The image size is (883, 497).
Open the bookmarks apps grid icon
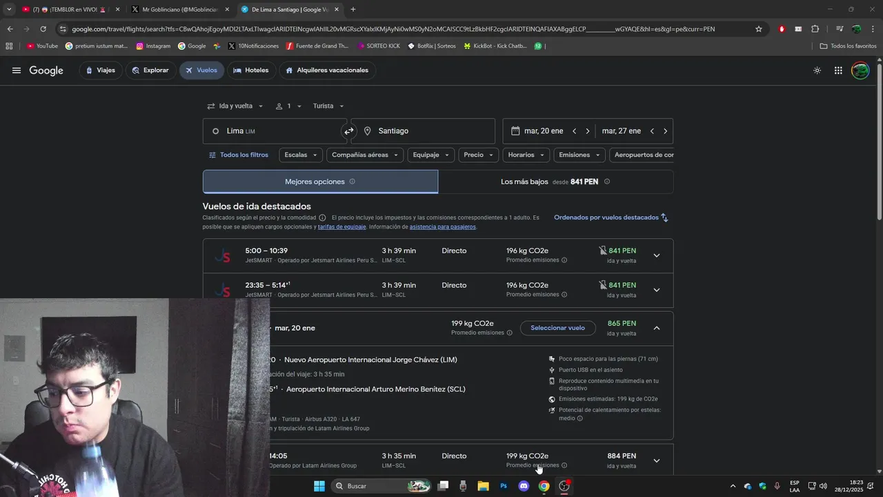tap(9, 46)
